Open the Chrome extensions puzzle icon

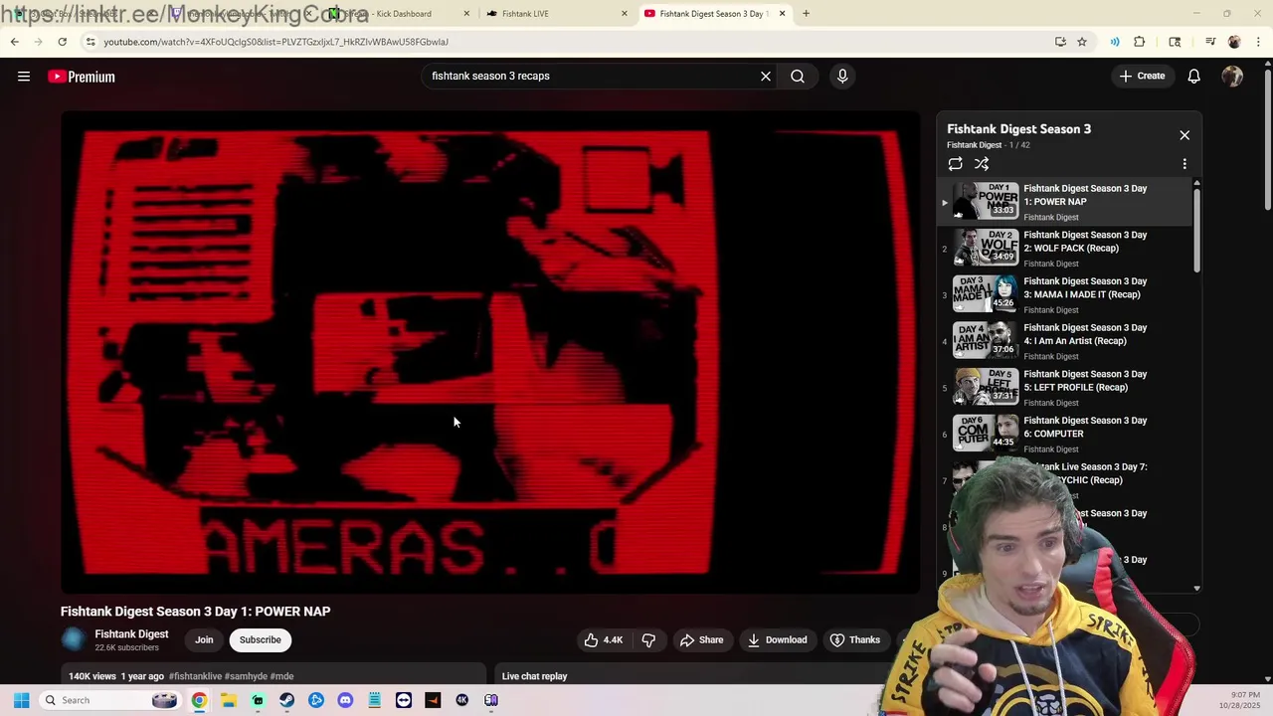1140,42
